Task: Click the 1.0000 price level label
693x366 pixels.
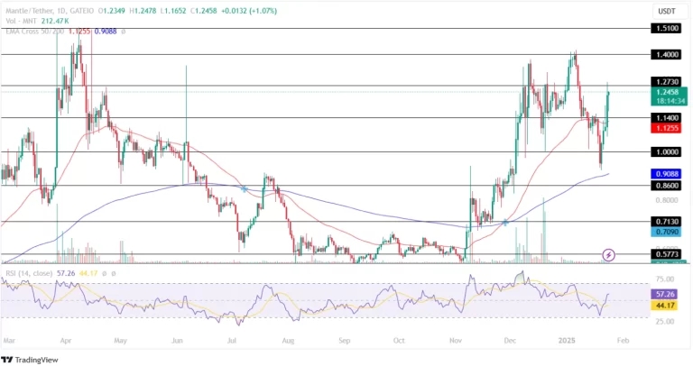Action: point(666,151)
